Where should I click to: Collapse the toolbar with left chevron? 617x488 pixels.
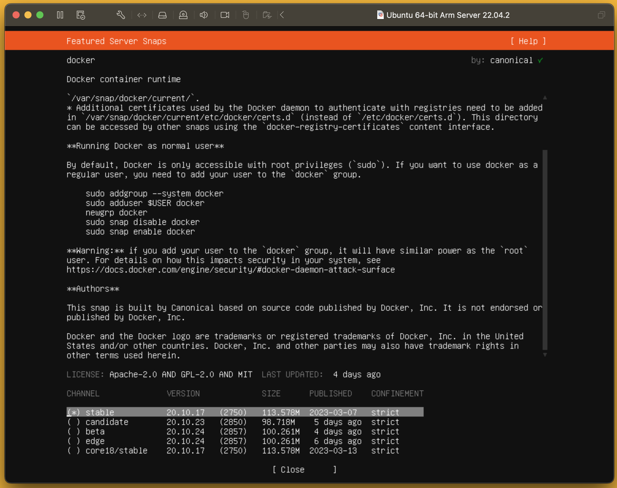coord(282,15)
